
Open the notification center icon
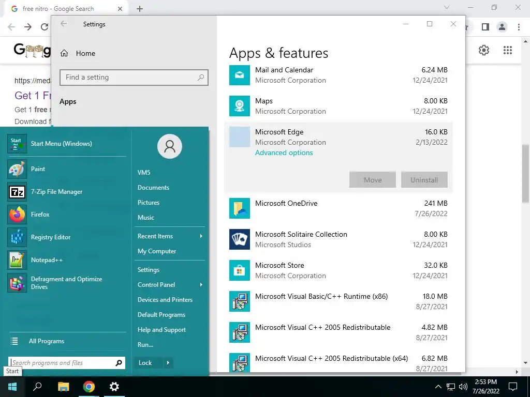513,387
